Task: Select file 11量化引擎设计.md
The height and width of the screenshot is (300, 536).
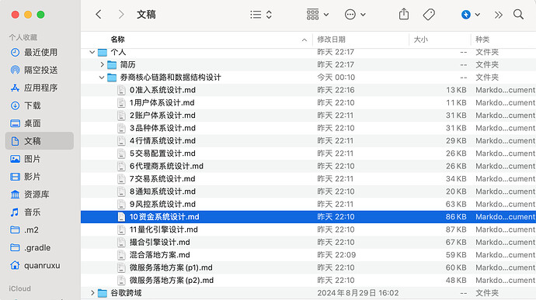Action: [x=308, y=229]
